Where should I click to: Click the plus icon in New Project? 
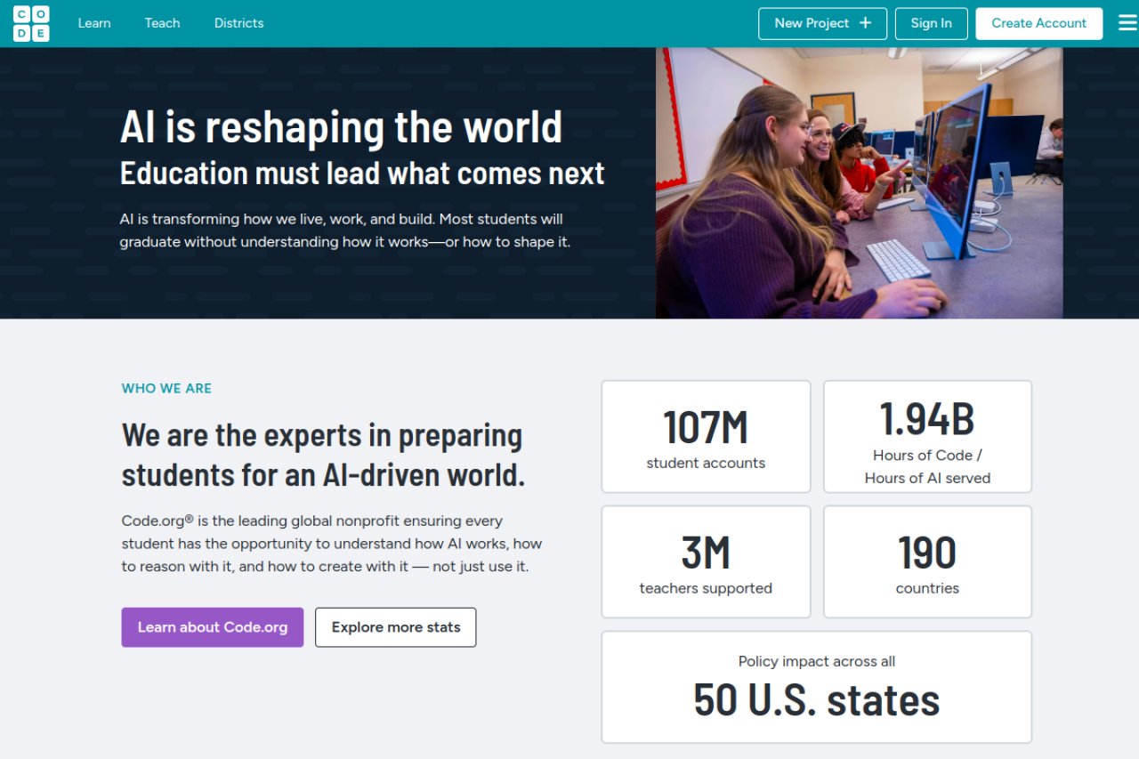pyautogui.click(x=865, y=23)
